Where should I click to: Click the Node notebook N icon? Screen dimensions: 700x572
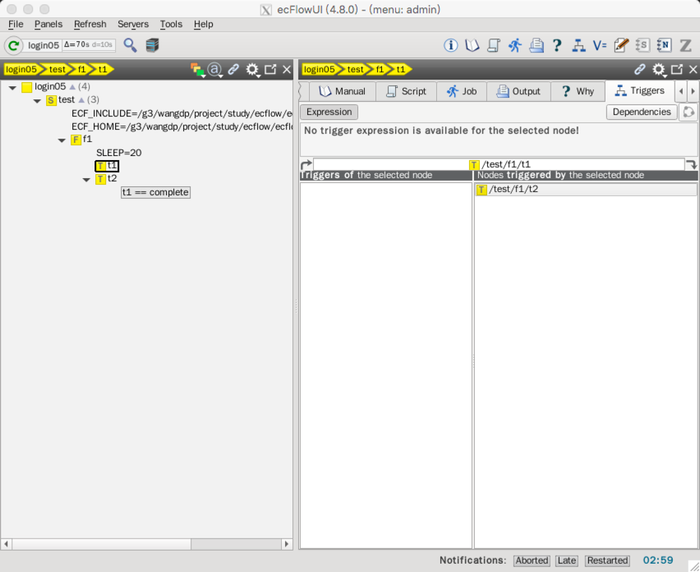[664, 45]
